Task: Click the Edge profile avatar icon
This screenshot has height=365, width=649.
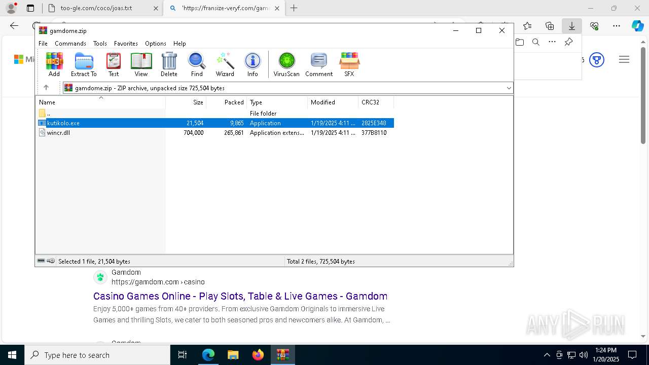Action: pyautogui.click(x=11, y=8)
